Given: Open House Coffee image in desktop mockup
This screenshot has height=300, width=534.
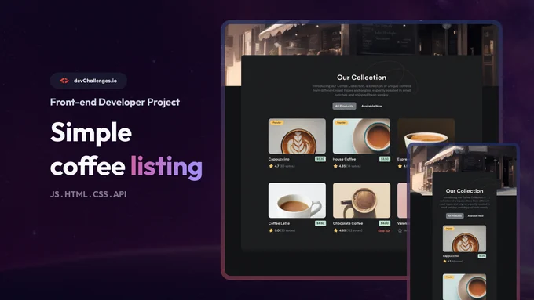Looking at the screenshot, I should point(361,136).
